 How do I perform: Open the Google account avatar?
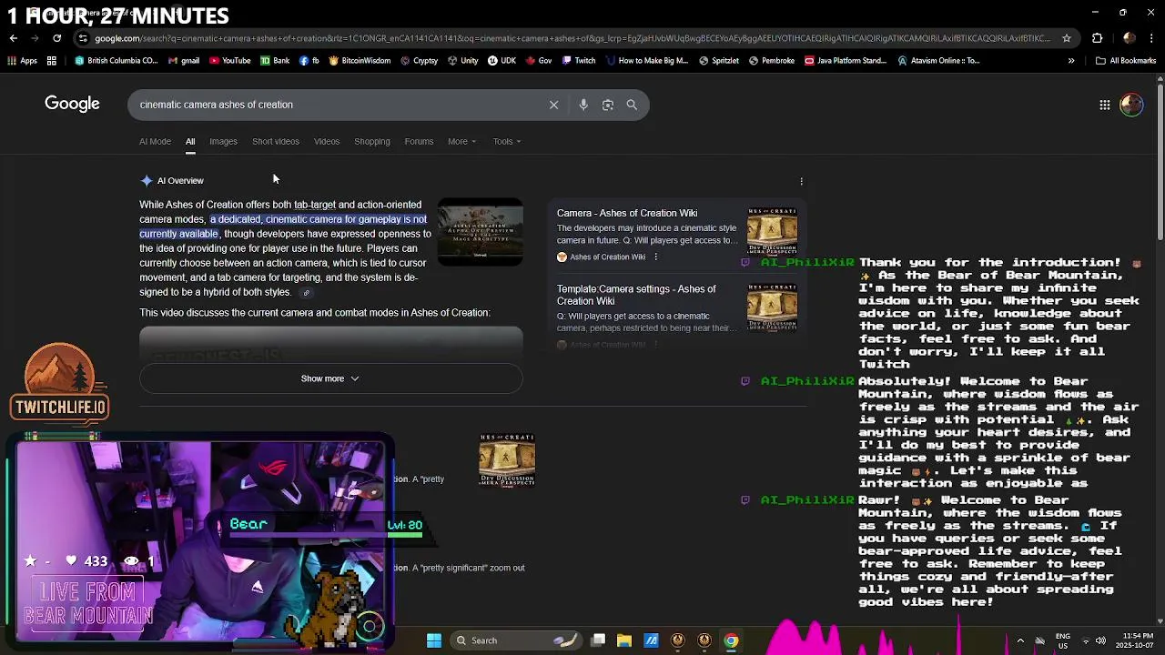(1131, 105)
